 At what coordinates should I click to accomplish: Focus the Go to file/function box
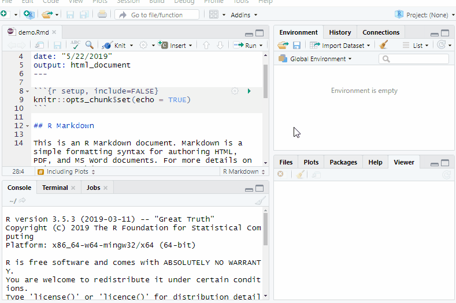click(157, 15)
